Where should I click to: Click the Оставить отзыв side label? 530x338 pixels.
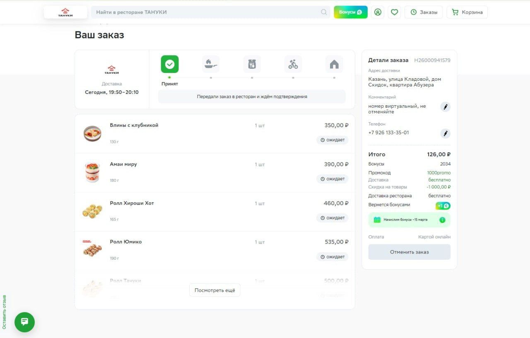5,312
